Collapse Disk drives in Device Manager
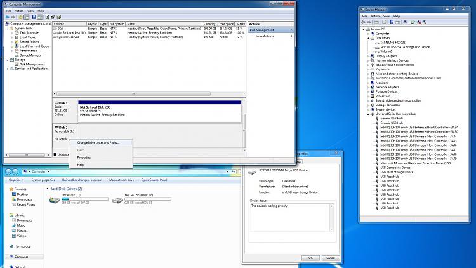This screenshot has width=476, height=268. (x=368, y=38)
